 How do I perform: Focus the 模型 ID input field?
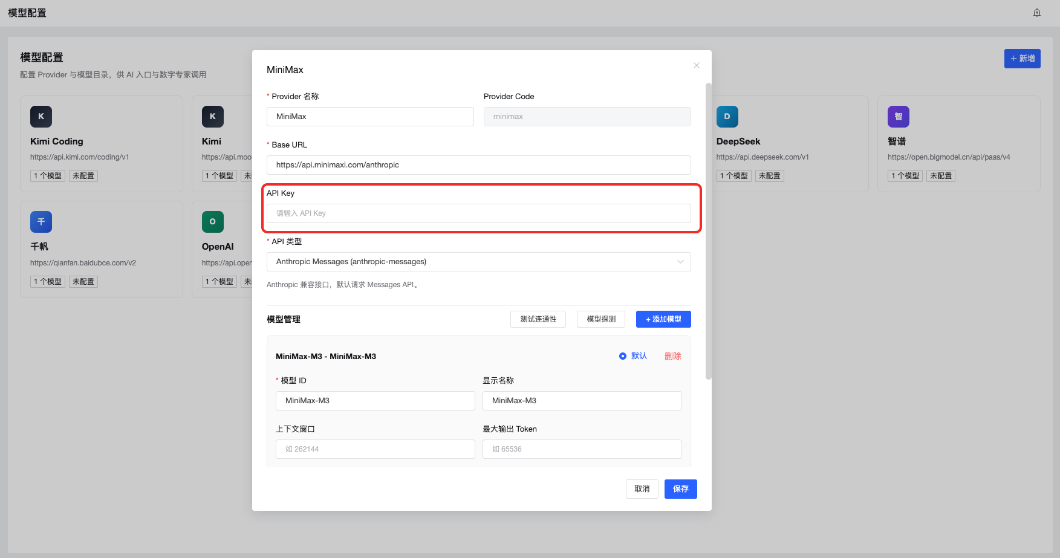[376, 401]
